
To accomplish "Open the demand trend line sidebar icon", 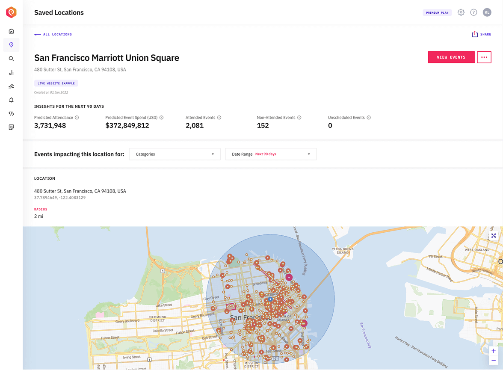I will point(11,86).
